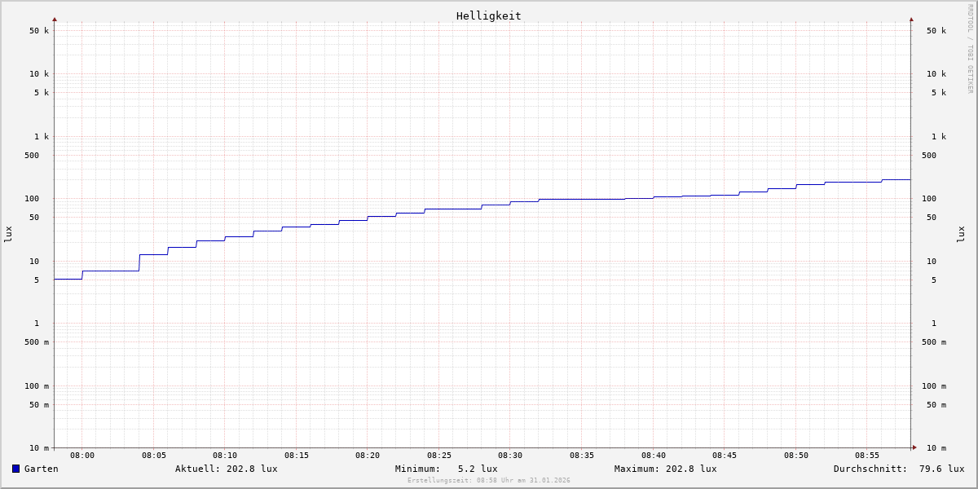Click the Durchschnitt 79.6 lux value
Image resolution: width=978 pixels, height=489 pixels.
click(x=898, y=469)
